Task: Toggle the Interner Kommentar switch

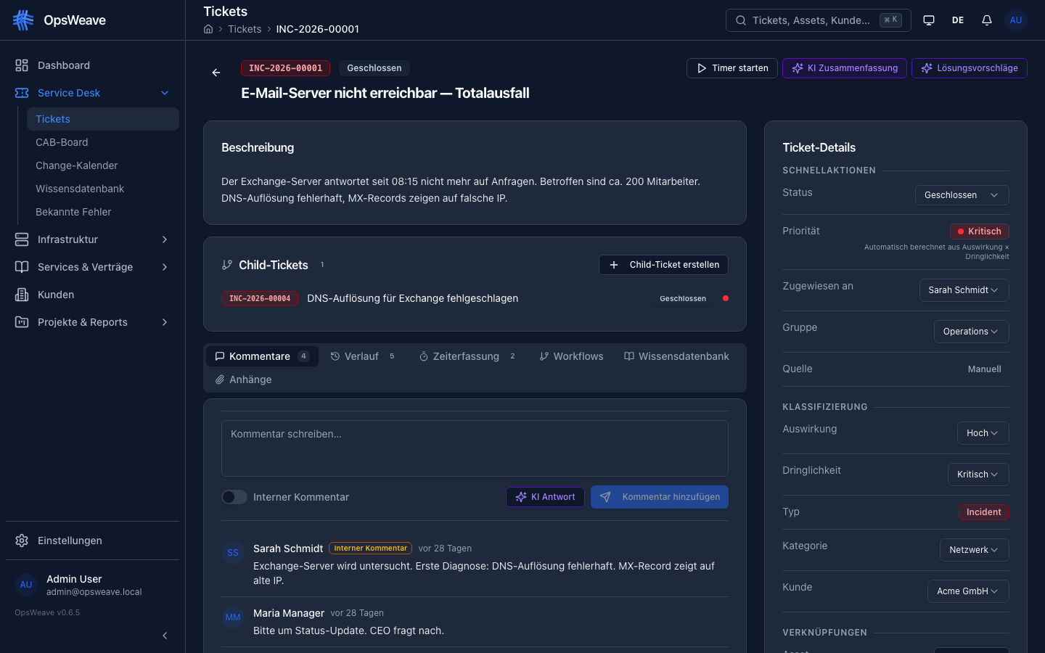Action: (234, 497)
